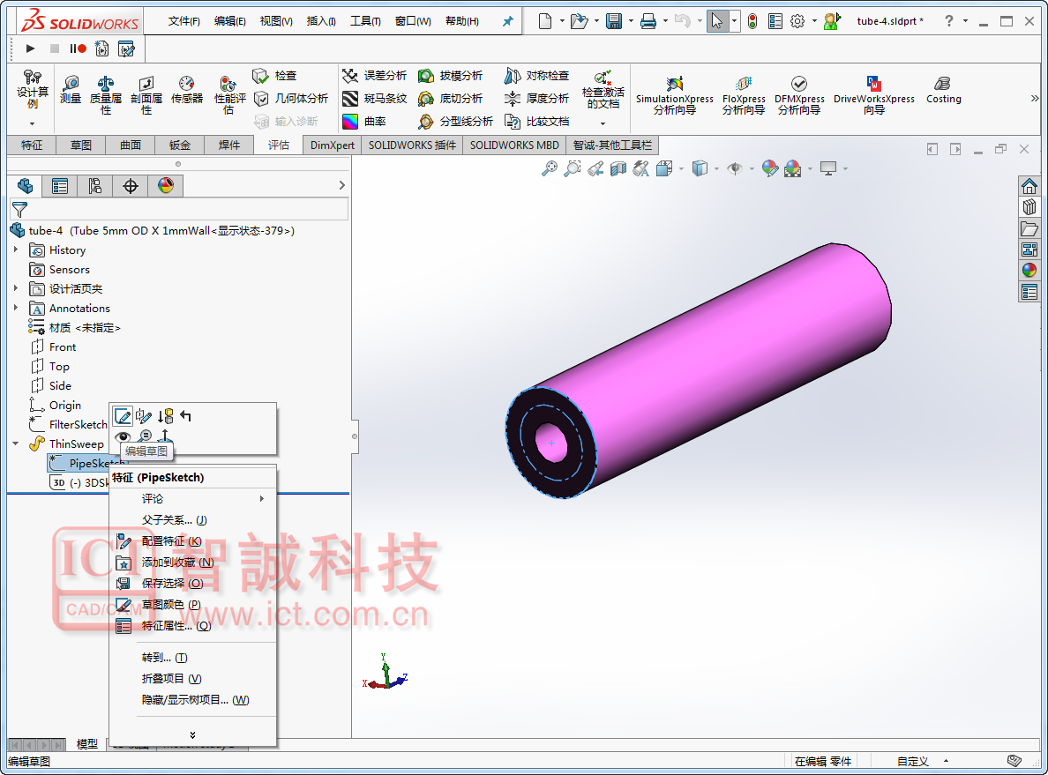Image resolution: width=1048 pixels, height=775 pixels.
Task: Click the 转到 entry
Action: (192, 658)
